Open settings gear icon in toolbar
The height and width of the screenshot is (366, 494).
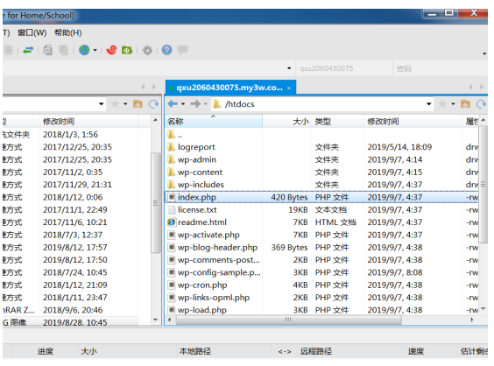(147, 50)
